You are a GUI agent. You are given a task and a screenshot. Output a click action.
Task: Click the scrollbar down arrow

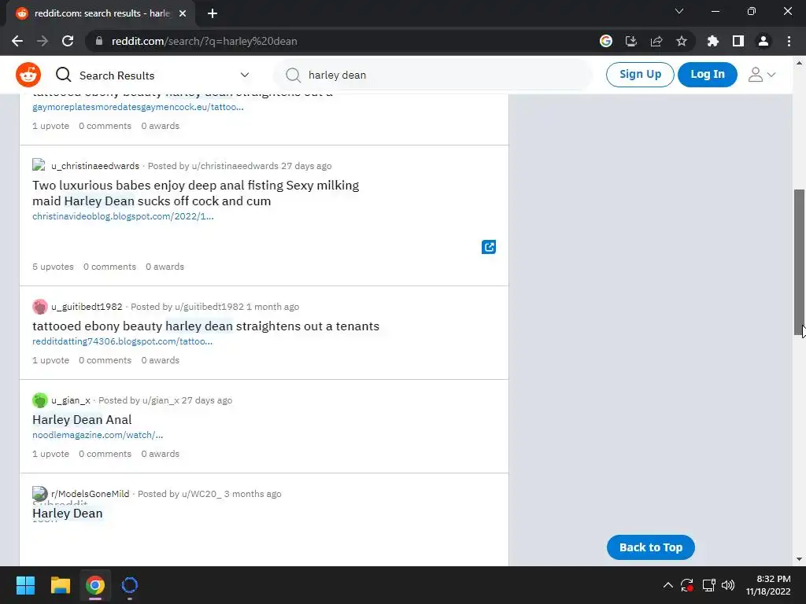click(x=799, y=559)
